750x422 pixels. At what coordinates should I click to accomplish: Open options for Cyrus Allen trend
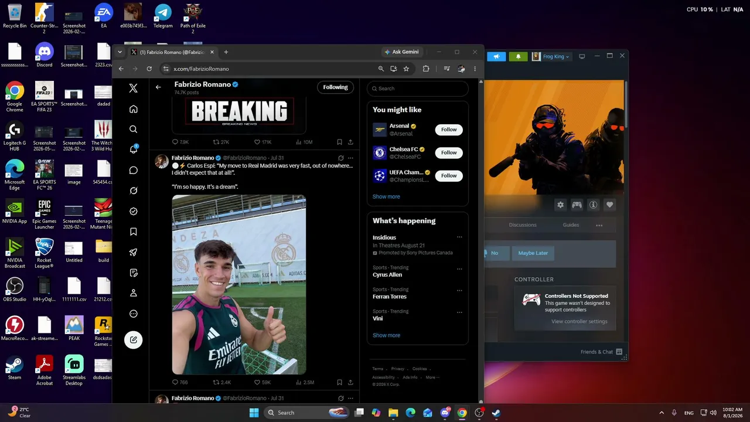pos(459,269)
